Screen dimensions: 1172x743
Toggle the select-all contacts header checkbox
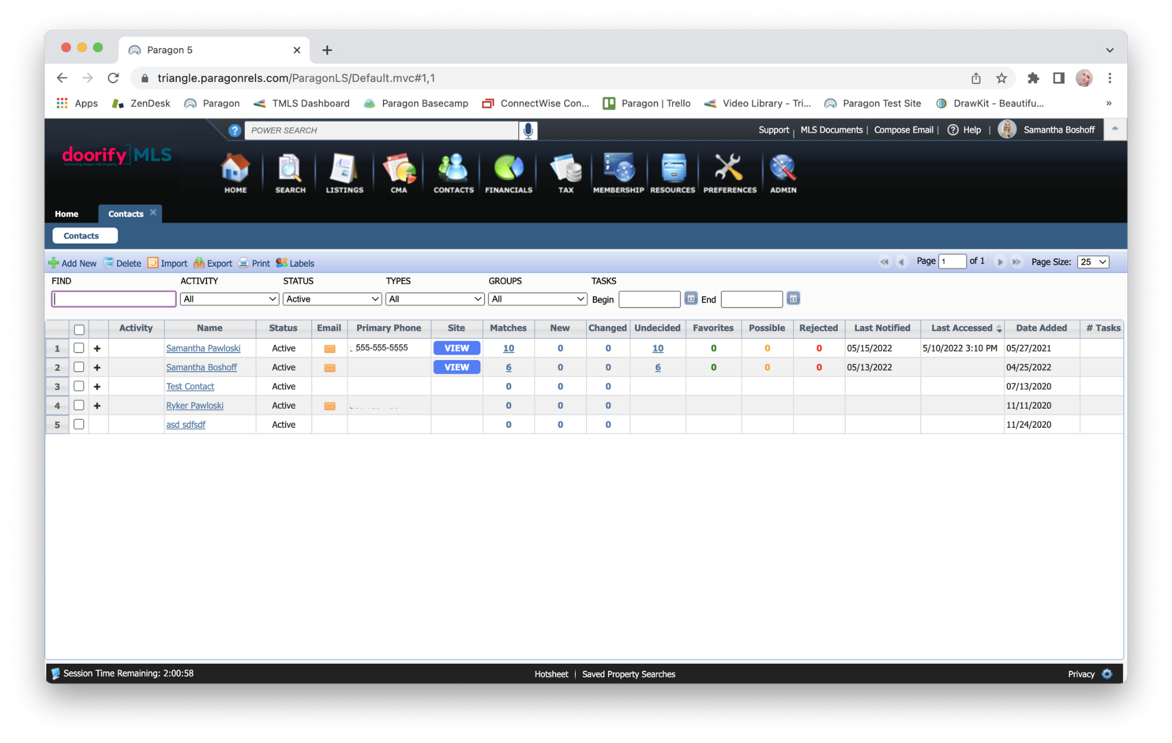click(79, 329)
